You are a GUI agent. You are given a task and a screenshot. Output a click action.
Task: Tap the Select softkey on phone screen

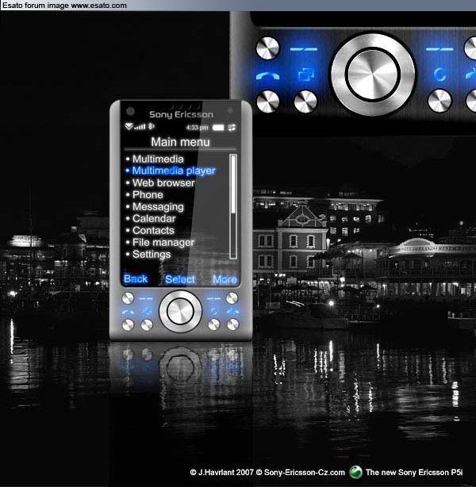(x=180, y=279)
